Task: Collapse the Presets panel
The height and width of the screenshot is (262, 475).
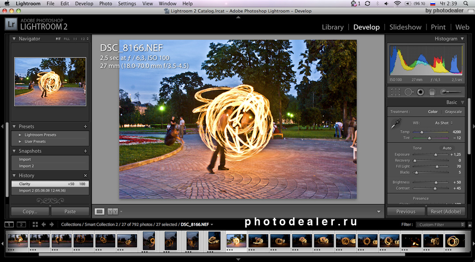Action: pos(14,126)
